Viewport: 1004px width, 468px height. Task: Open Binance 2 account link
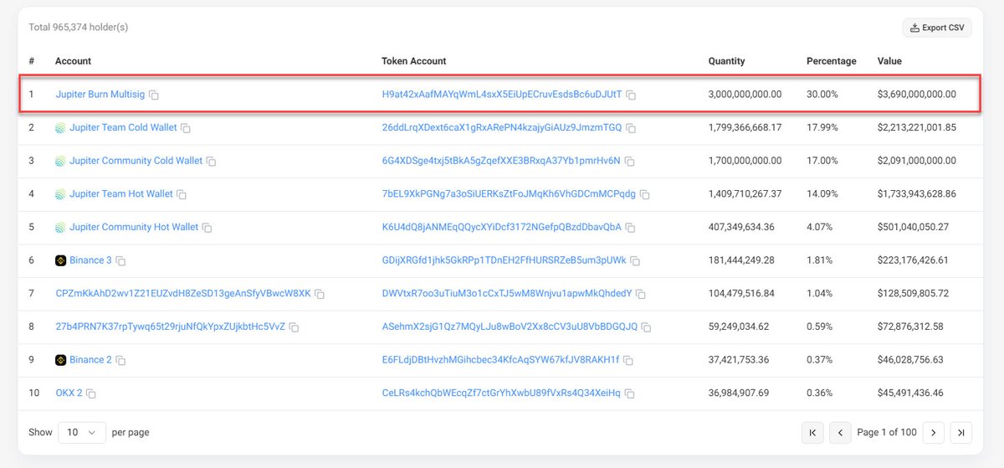(x=90, y=360)
